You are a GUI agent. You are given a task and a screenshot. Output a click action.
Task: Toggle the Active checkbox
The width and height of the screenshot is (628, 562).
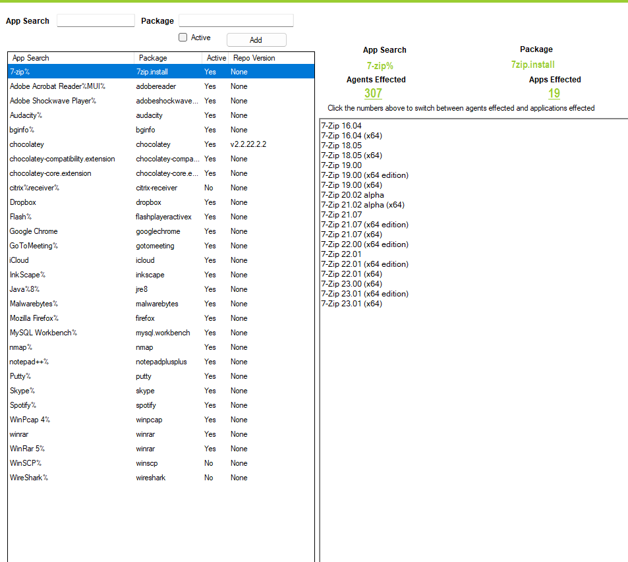(183, 38)
